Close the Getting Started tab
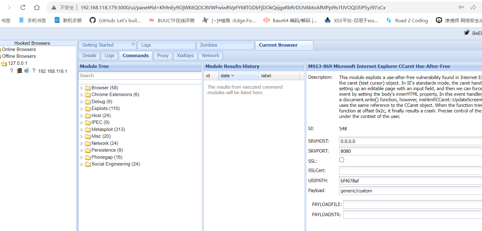 click(x=133, y=44)
